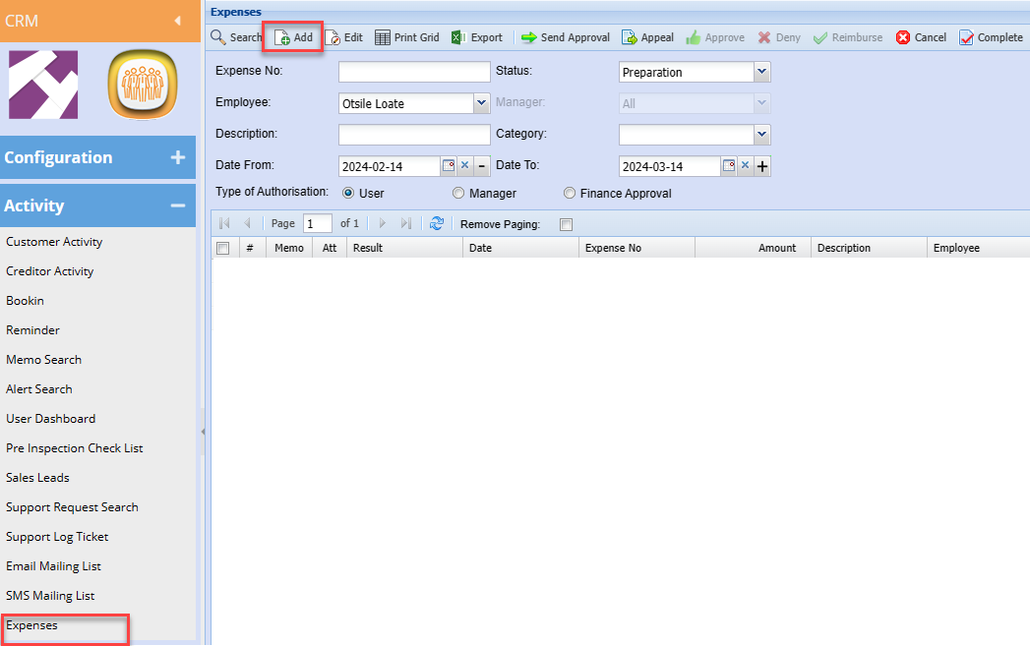Click the Expense No input field
Screen dimensions: 1030x646
pos(413,72)
